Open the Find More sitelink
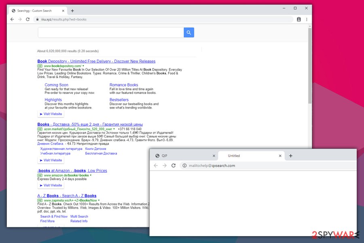 tap(47, 221)
